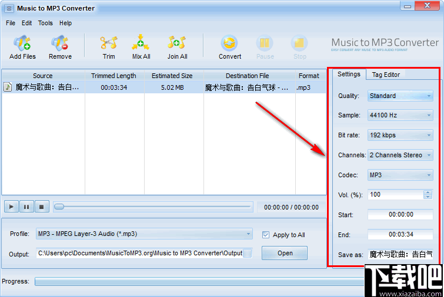Click the Estimated Size column header
The width and height of the screenshot is (444, 297).
pos(172,76)
